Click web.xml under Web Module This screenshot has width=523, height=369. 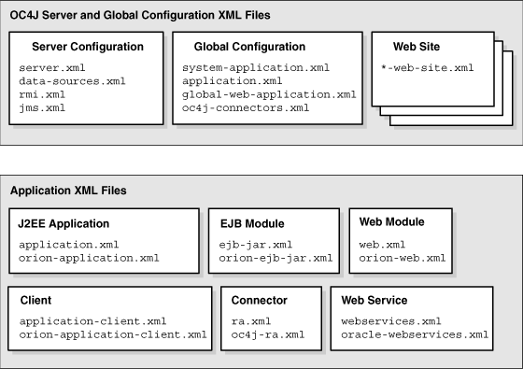coord(383,245)
